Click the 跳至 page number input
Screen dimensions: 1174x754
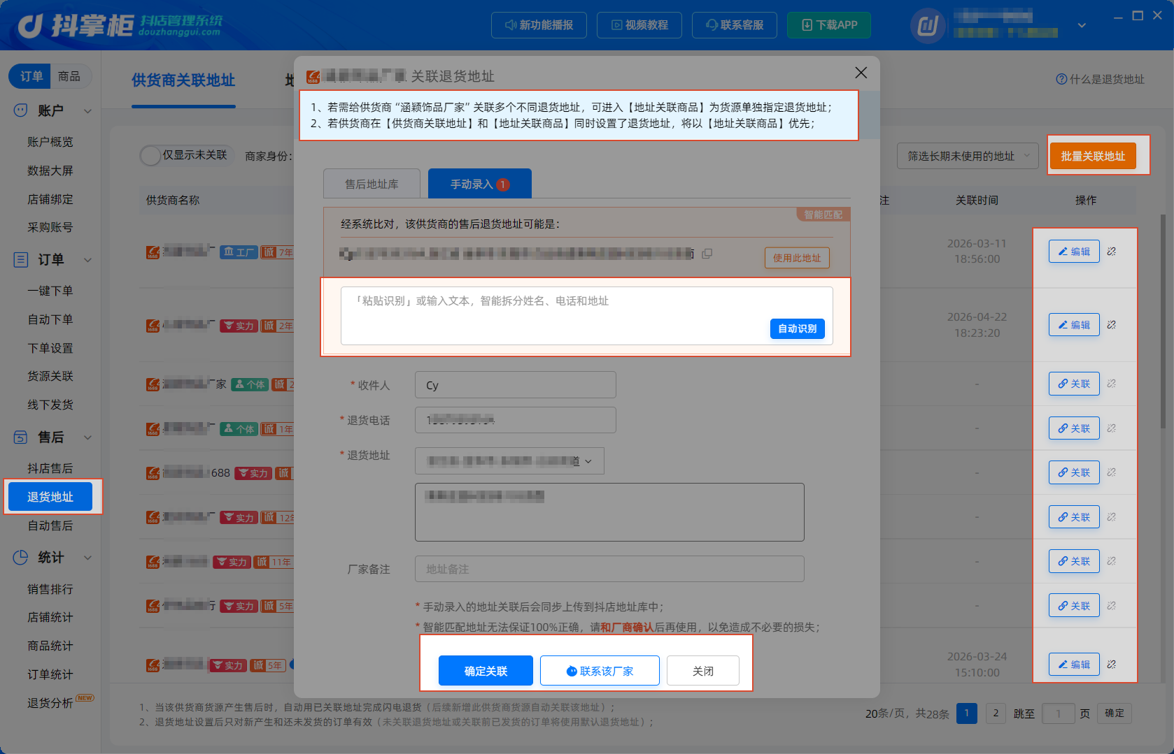(1058, 713)
